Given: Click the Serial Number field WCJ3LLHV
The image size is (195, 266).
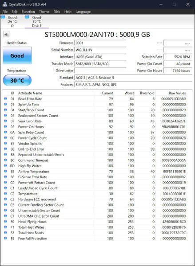Looking at the screenshot, I should click(x=100, y=50).
